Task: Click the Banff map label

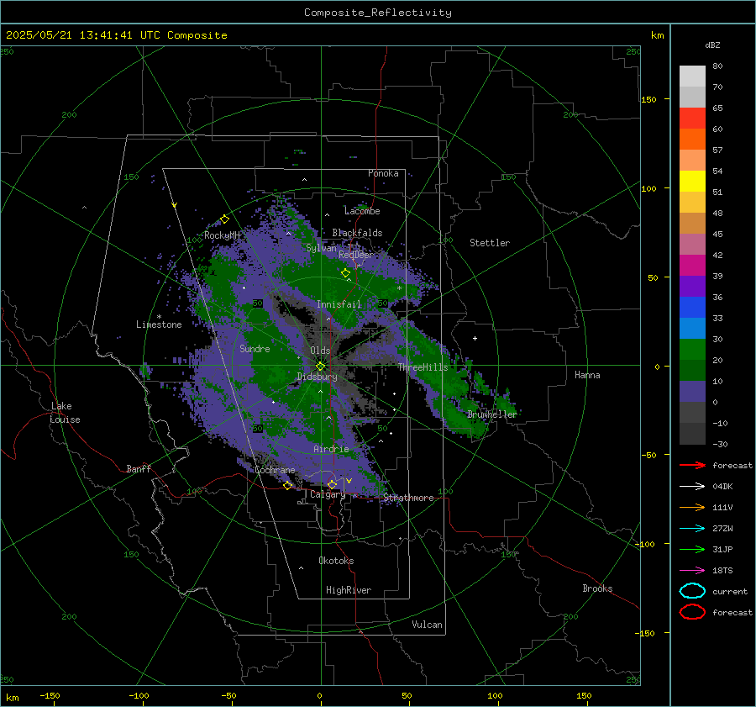Action: pos(139,468)
